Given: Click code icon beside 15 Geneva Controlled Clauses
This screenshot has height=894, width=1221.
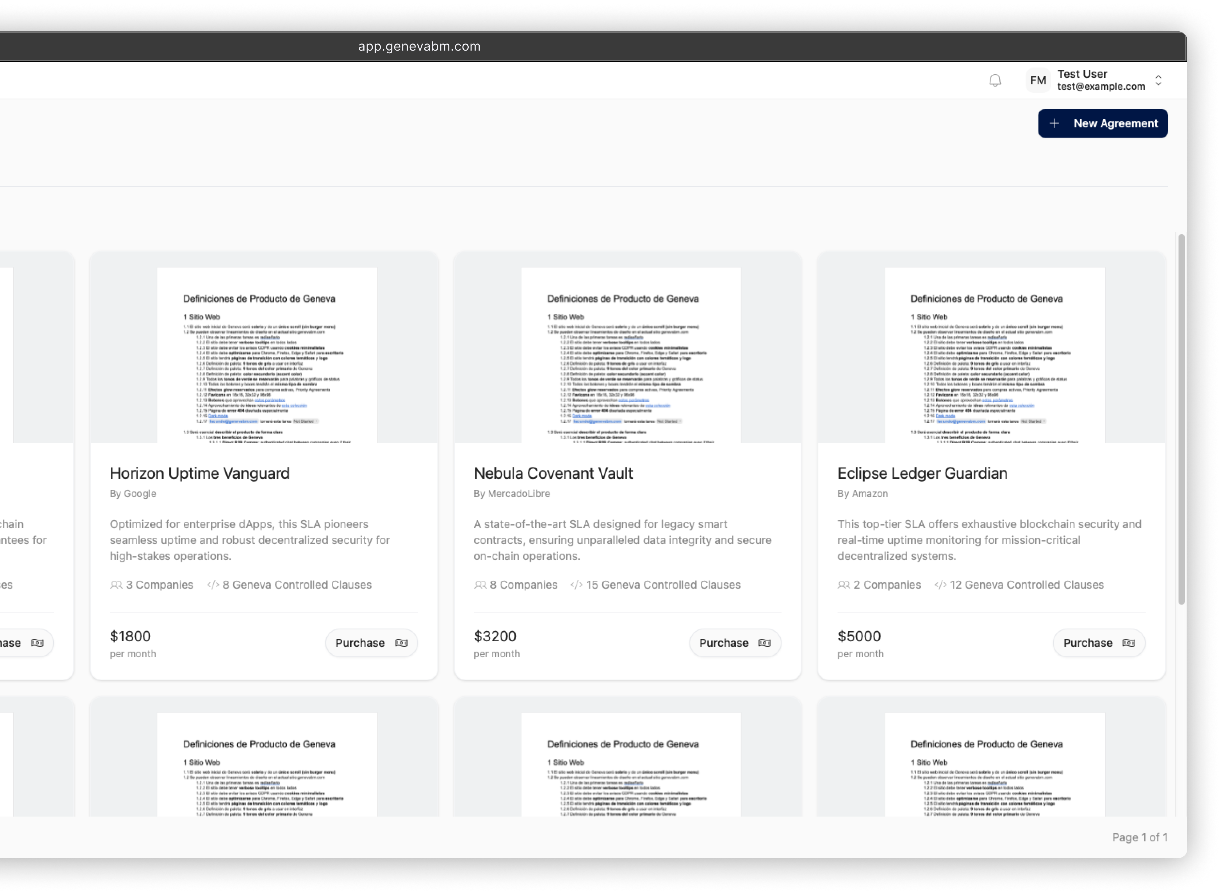Looking at the screenshot, I should click(577, 585).
